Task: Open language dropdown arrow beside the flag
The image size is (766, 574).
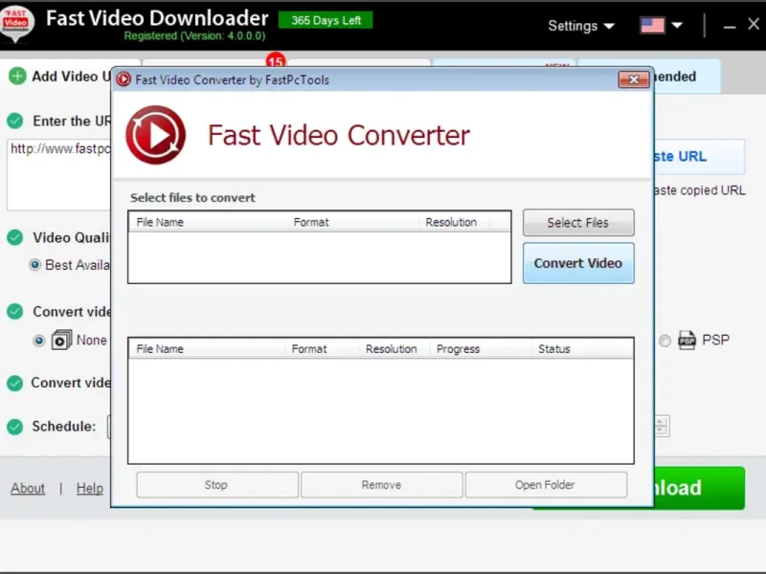Action: click(x=677, y=26)
